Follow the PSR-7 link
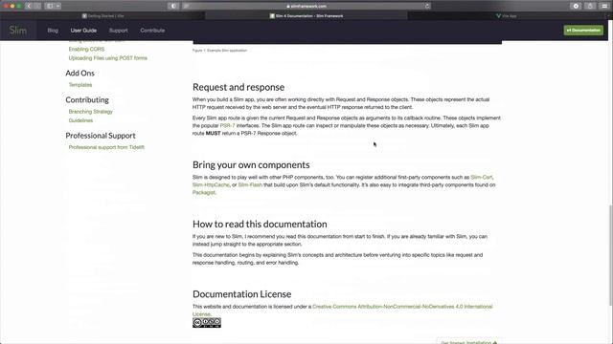Image resolution: width=613 pixels, height=344 pixels. click(x=228, y=125)
